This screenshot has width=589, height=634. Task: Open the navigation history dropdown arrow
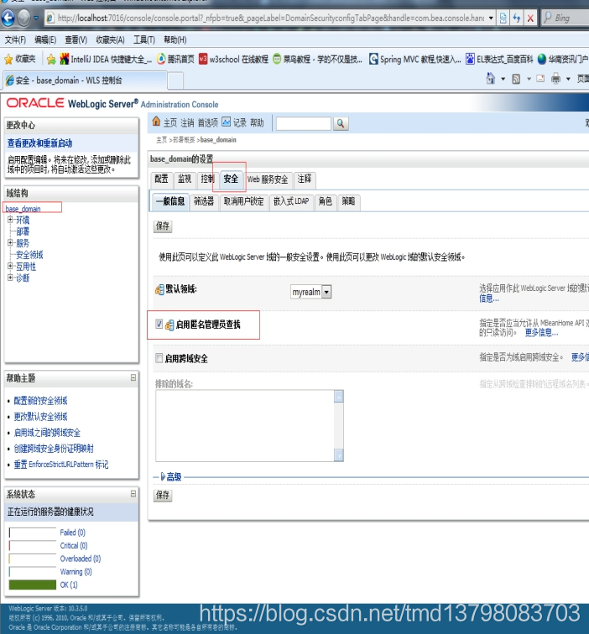[36, 18]
